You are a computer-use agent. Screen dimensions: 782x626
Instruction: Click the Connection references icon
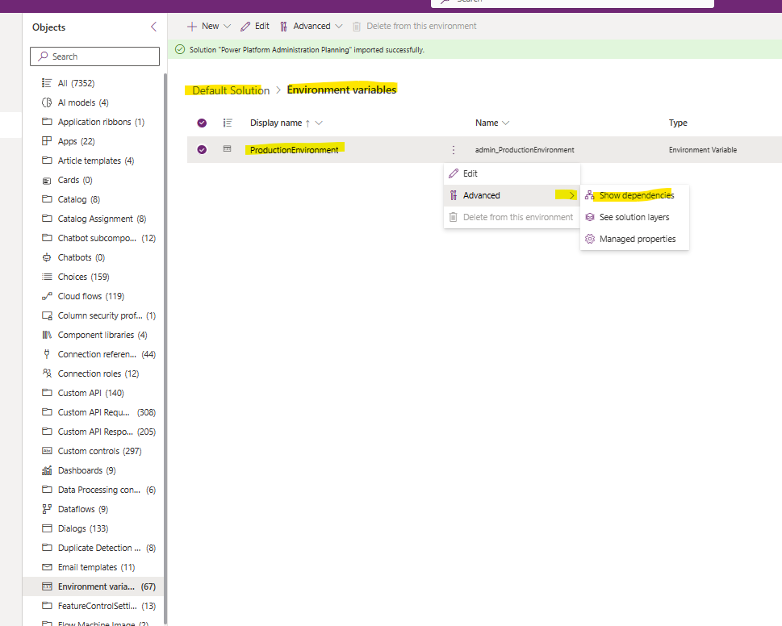[x=45, y=354]
